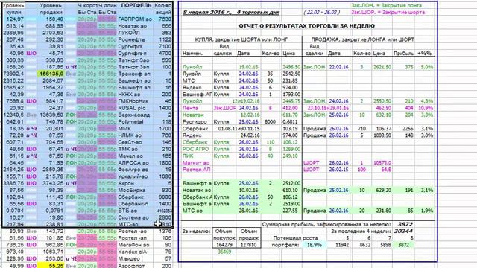
Task: Select the green highlighted 156135,0 cell
Action: (x=51, y=74)
